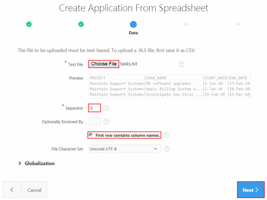This screenshot has height=200, width=267.
Task: Open help icon for Text File
Action: pos(182,64)
